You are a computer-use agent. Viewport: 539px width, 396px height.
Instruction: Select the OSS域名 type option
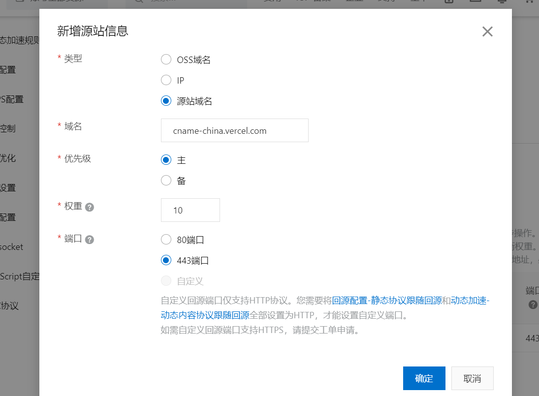(x=166, y=60)
